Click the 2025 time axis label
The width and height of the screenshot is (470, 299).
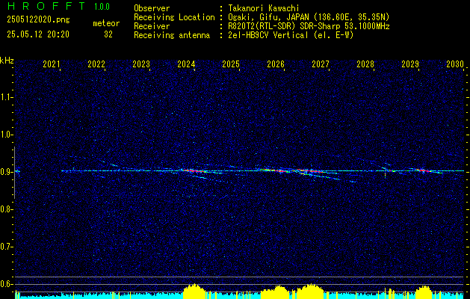click(231, 64)
